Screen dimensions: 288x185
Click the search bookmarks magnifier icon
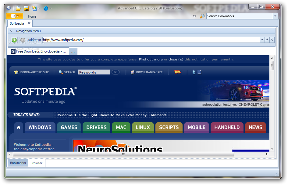[x=202, y=16]
